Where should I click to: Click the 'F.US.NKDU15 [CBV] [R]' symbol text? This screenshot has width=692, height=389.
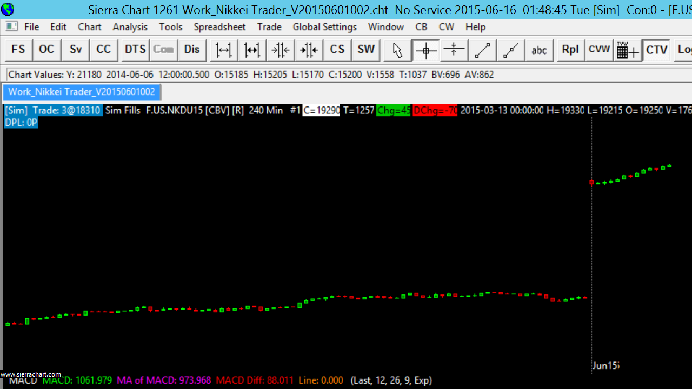(195, 110)
